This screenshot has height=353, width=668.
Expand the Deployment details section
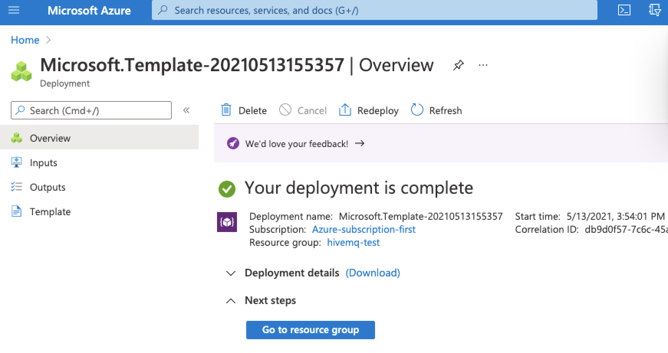click(231, 273)
